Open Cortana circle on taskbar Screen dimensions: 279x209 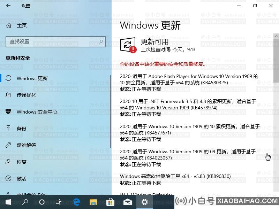[x=42, y=202]
